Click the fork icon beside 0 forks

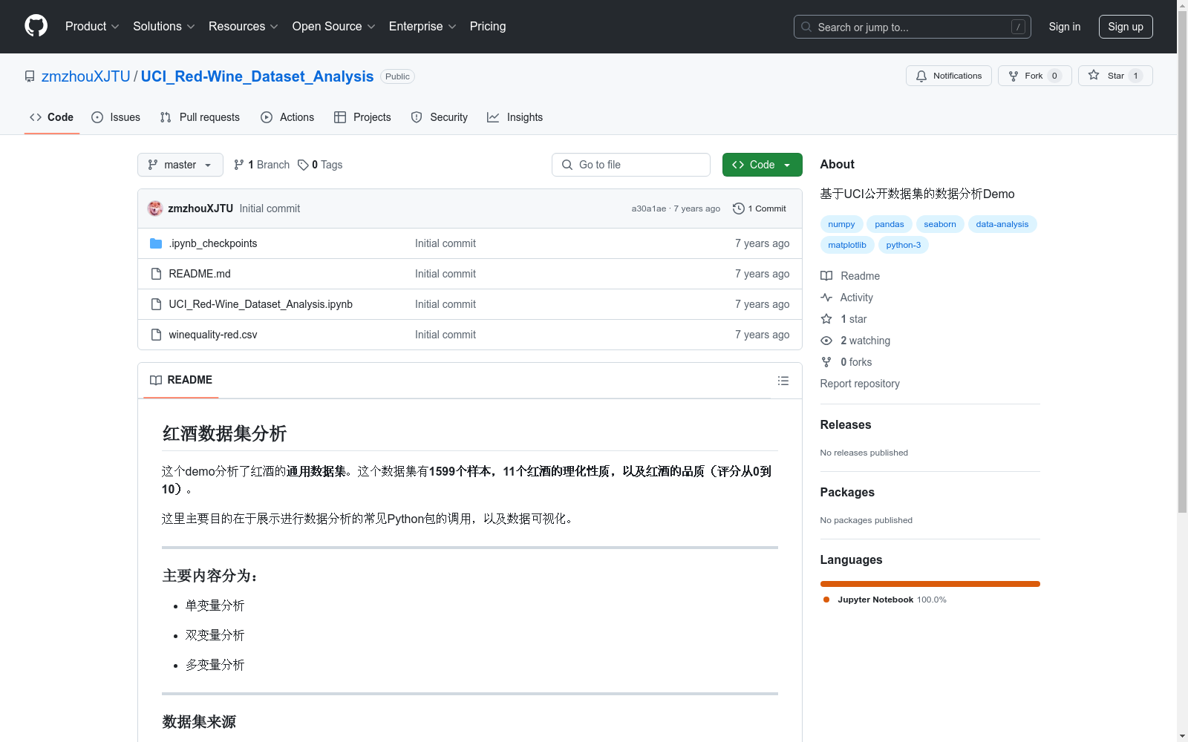[826, 362]
